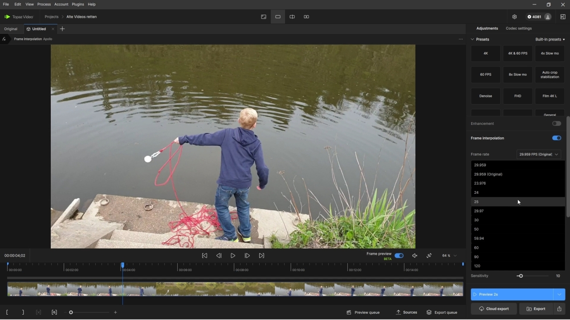This screenshot has width=570, height=320.
Task: Play the video preview
Action: click(233, 256)
